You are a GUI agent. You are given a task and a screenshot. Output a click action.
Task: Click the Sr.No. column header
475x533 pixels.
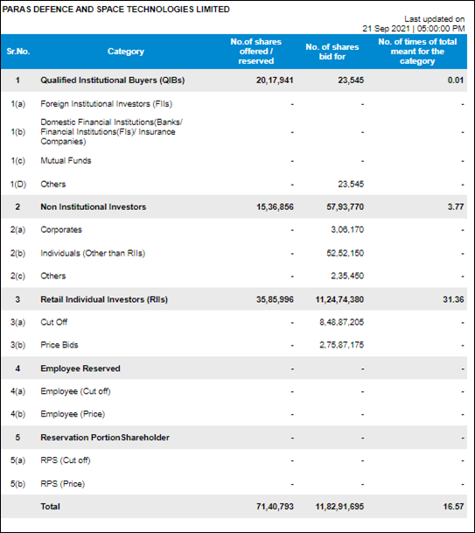click(x=18, y=52)
